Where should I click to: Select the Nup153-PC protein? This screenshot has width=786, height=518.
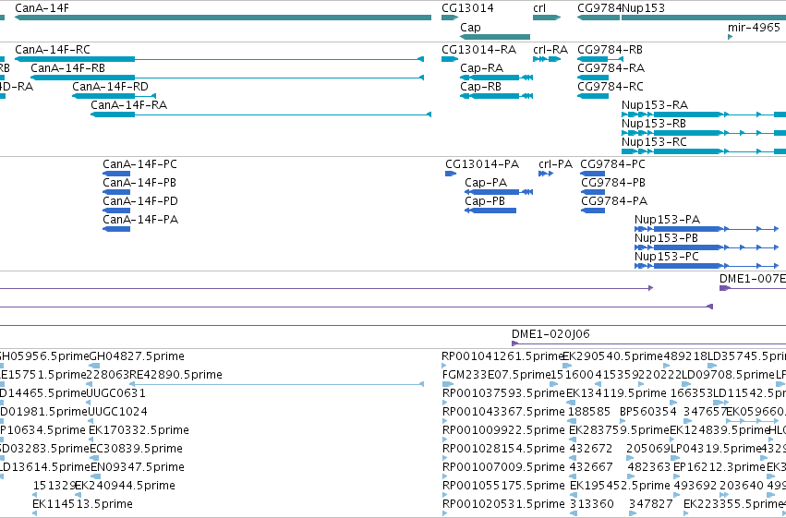(x=707, y=266)
